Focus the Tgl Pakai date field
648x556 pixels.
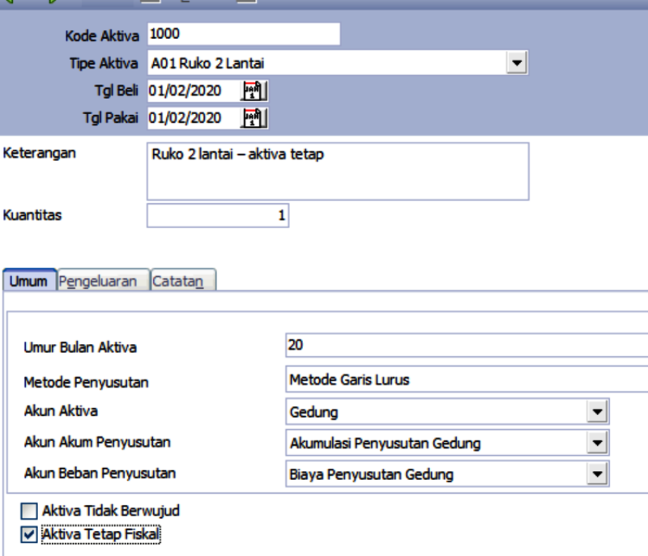pyautogui.click(x=193, y=118)
